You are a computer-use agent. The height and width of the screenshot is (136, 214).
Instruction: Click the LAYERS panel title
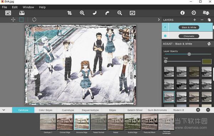pyautogui.click(x=168, y=20)
